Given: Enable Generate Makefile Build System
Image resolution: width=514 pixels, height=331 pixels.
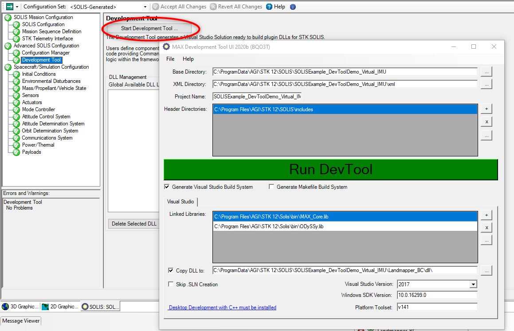Looking at the screenshot, I should (x=271, y=187).
